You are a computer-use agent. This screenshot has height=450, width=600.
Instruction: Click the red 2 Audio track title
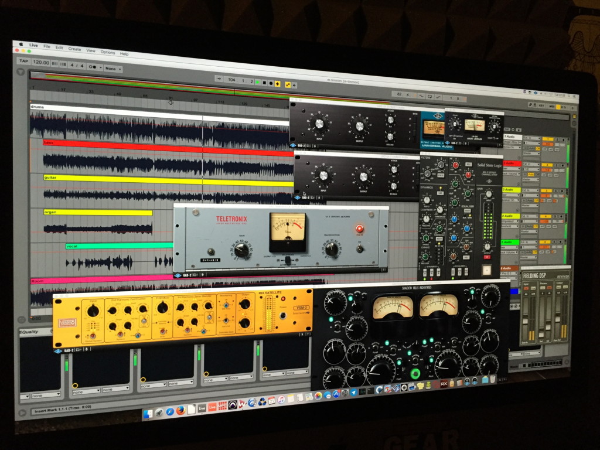point(512,163)
